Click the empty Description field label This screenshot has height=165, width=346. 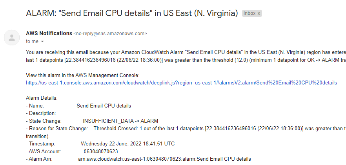pyautogui.click(x=41, y=113)
